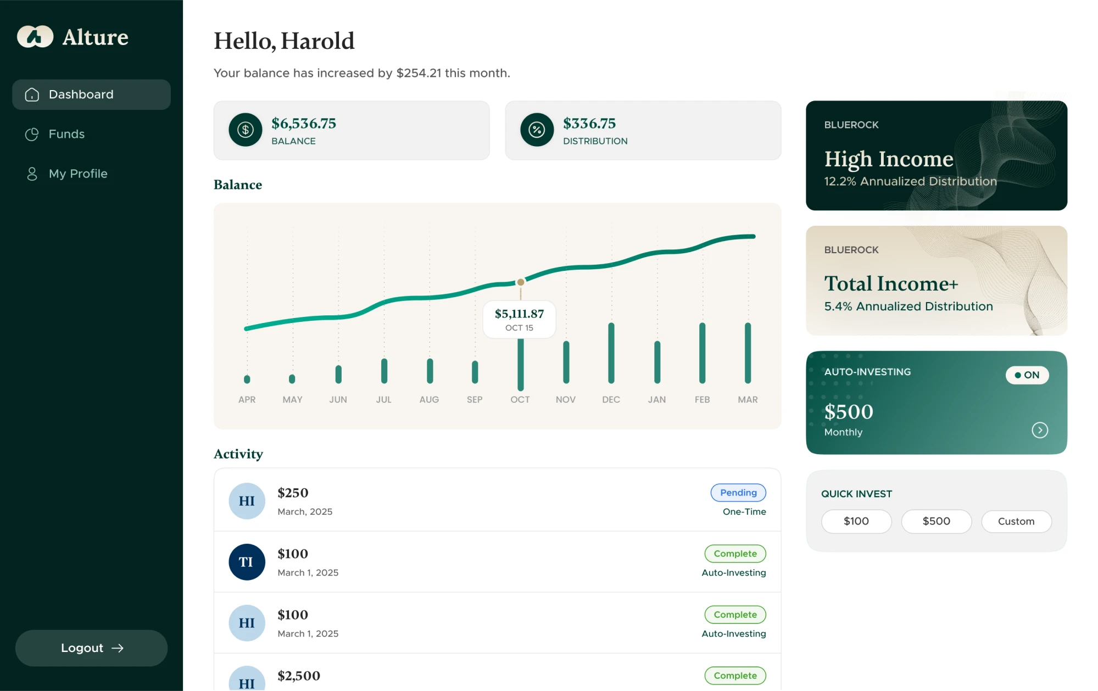Click the percent Distribution icon
Viewport: 1098px width, 691px height.
tap(536, 130)
